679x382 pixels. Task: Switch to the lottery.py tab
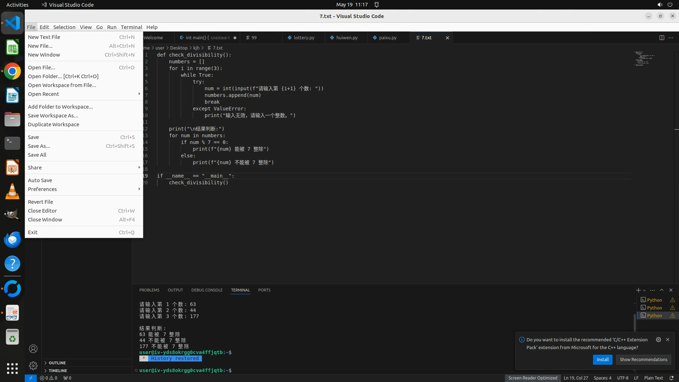[x=304, y=38]
